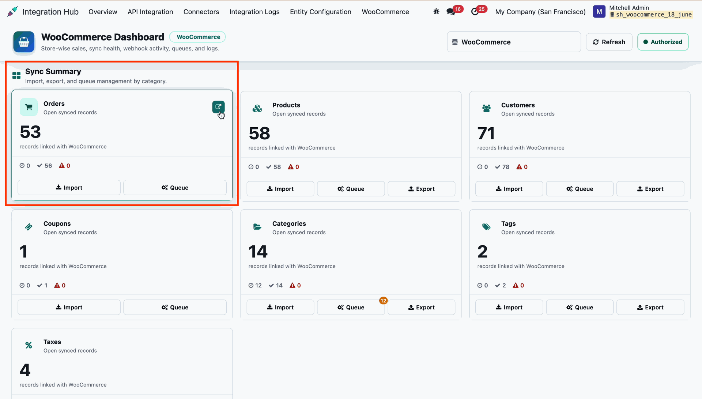Open the messages icon with 16 badge
The width and height of the screenshot is (702, 399).
(x=451, y=12)
